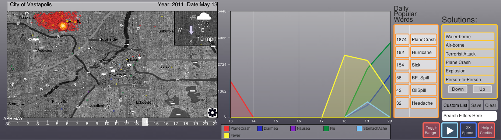Toggle the PlaneCrash red legend swatch

[x=227, y=129]
